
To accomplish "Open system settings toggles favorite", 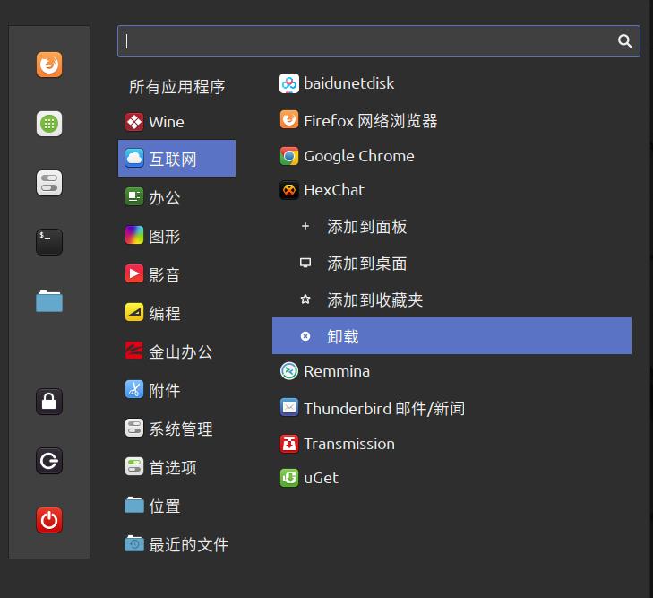I will click(49, 183).
